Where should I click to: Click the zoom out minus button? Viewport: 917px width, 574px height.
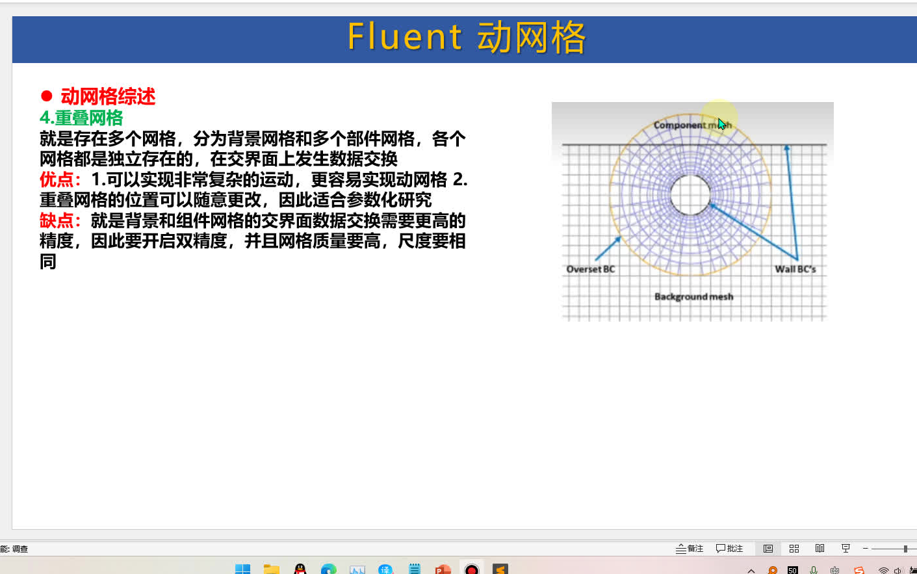tap(865, 549)
